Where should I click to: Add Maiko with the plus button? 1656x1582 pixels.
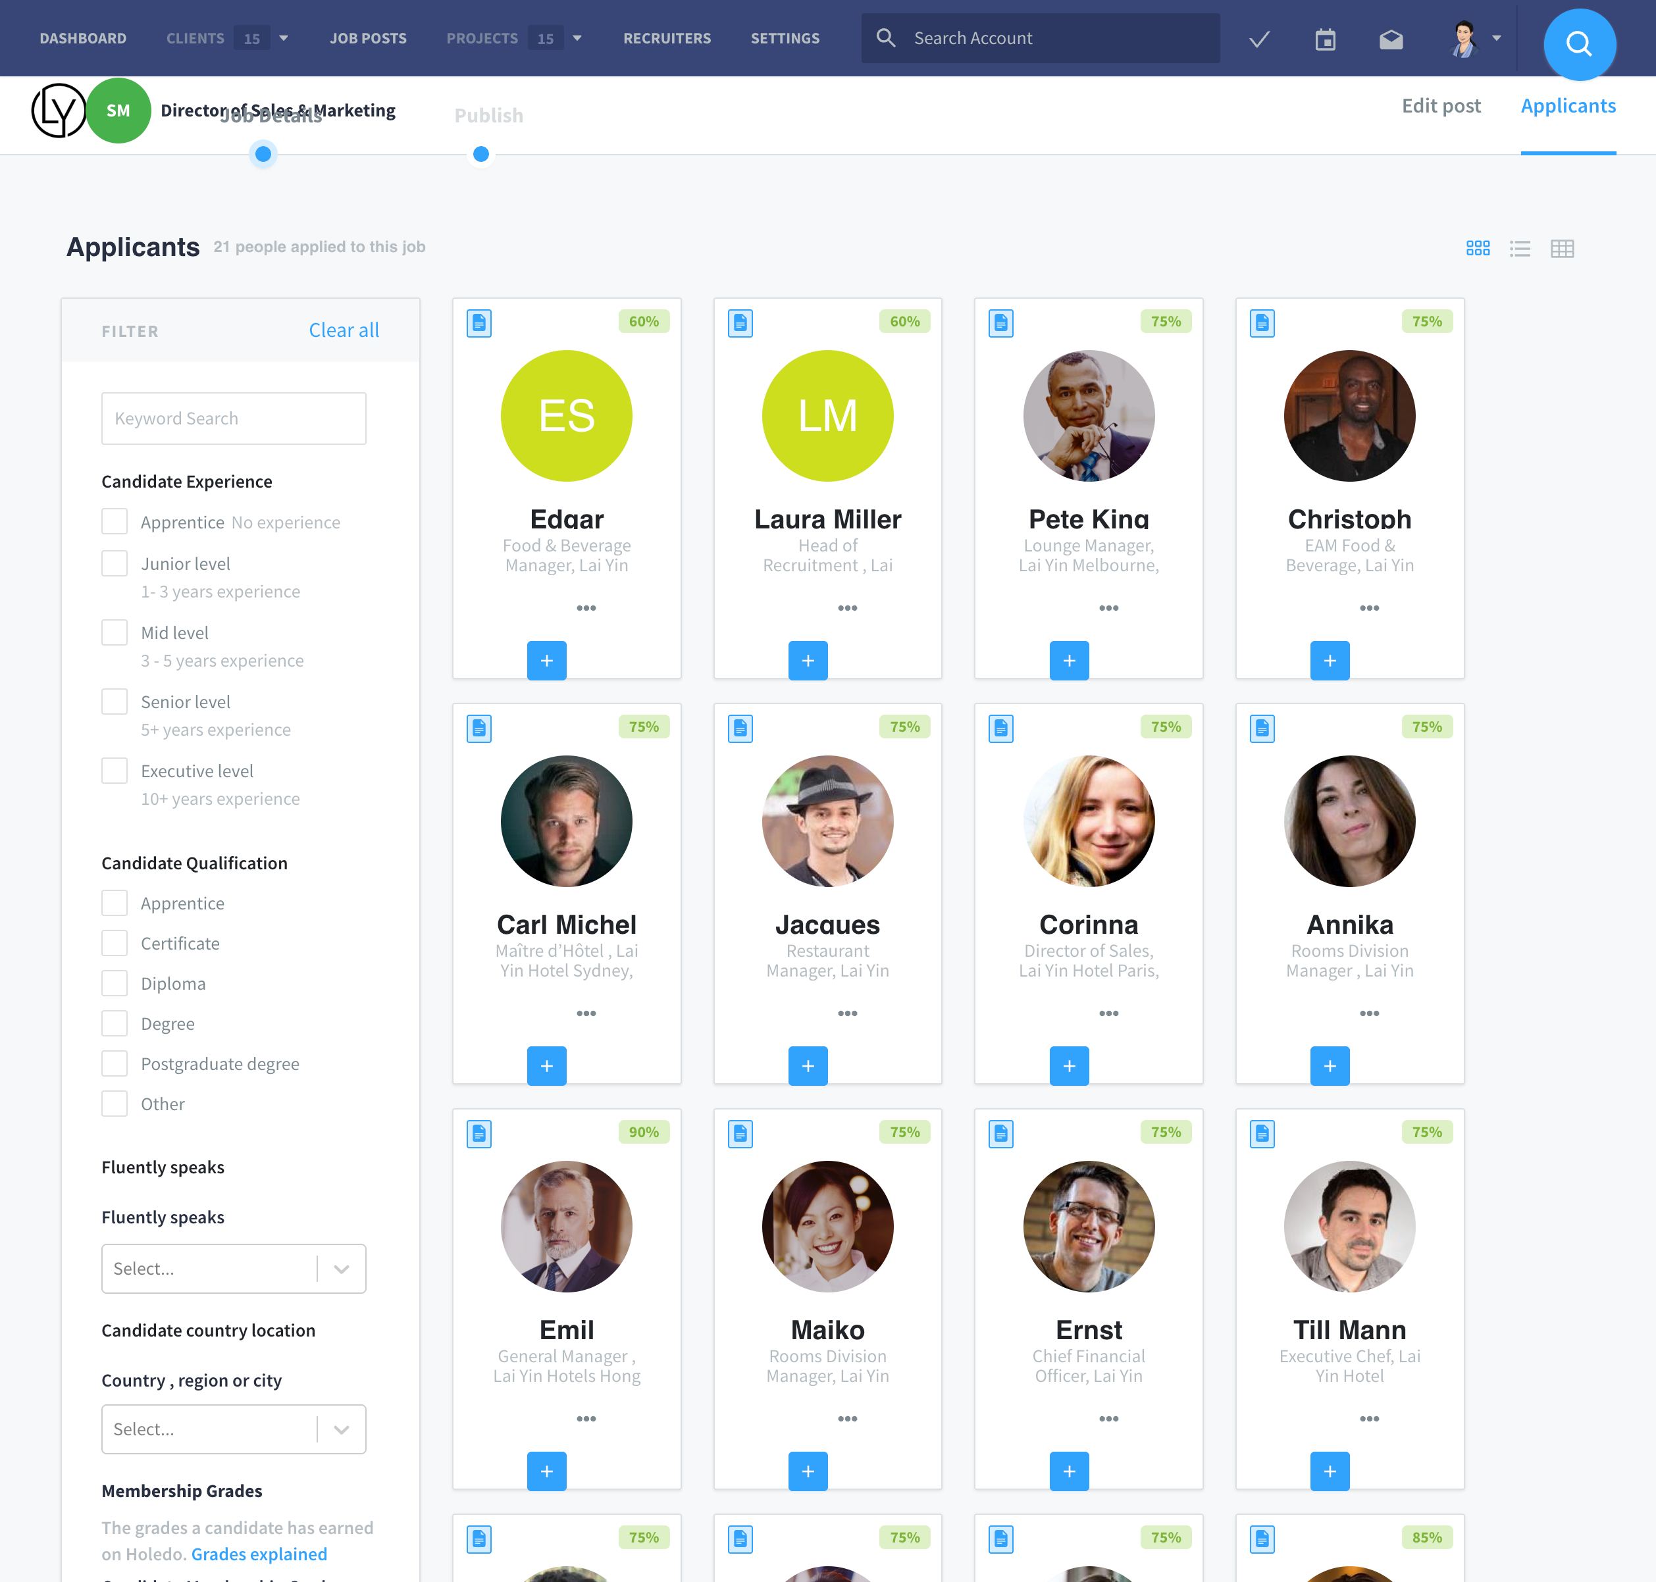click(808, 1471)
